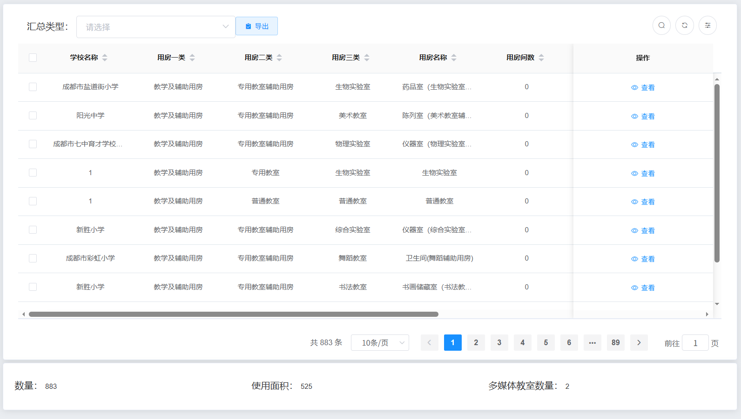Viewport: 741px width, 419px height.
Task: Click the search icon button
Action: [661, 26]
